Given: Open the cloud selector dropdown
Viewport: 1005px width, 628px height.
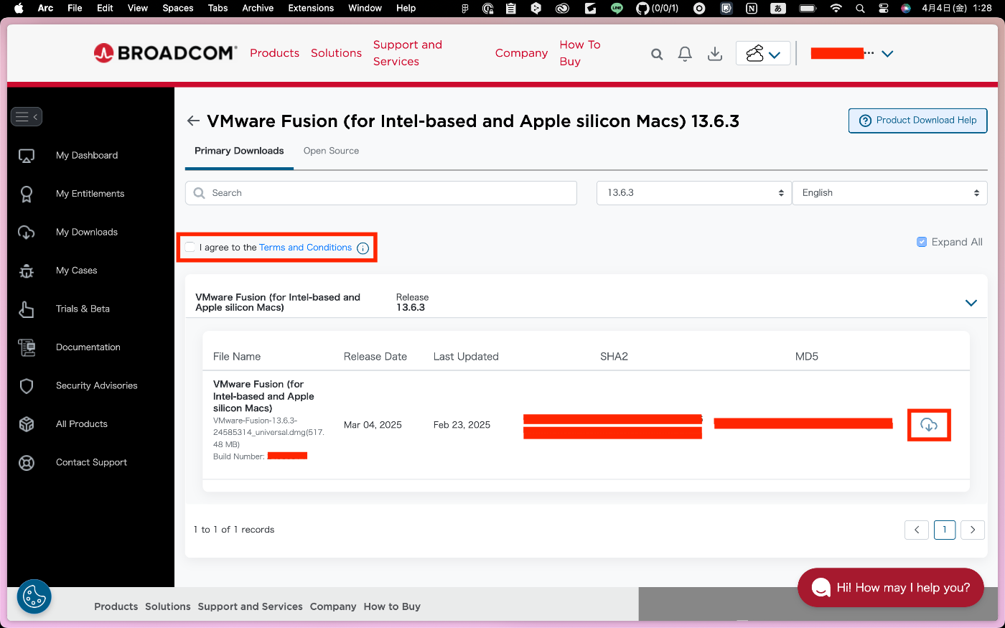Looking at the screenshot, I should [763, 54].
